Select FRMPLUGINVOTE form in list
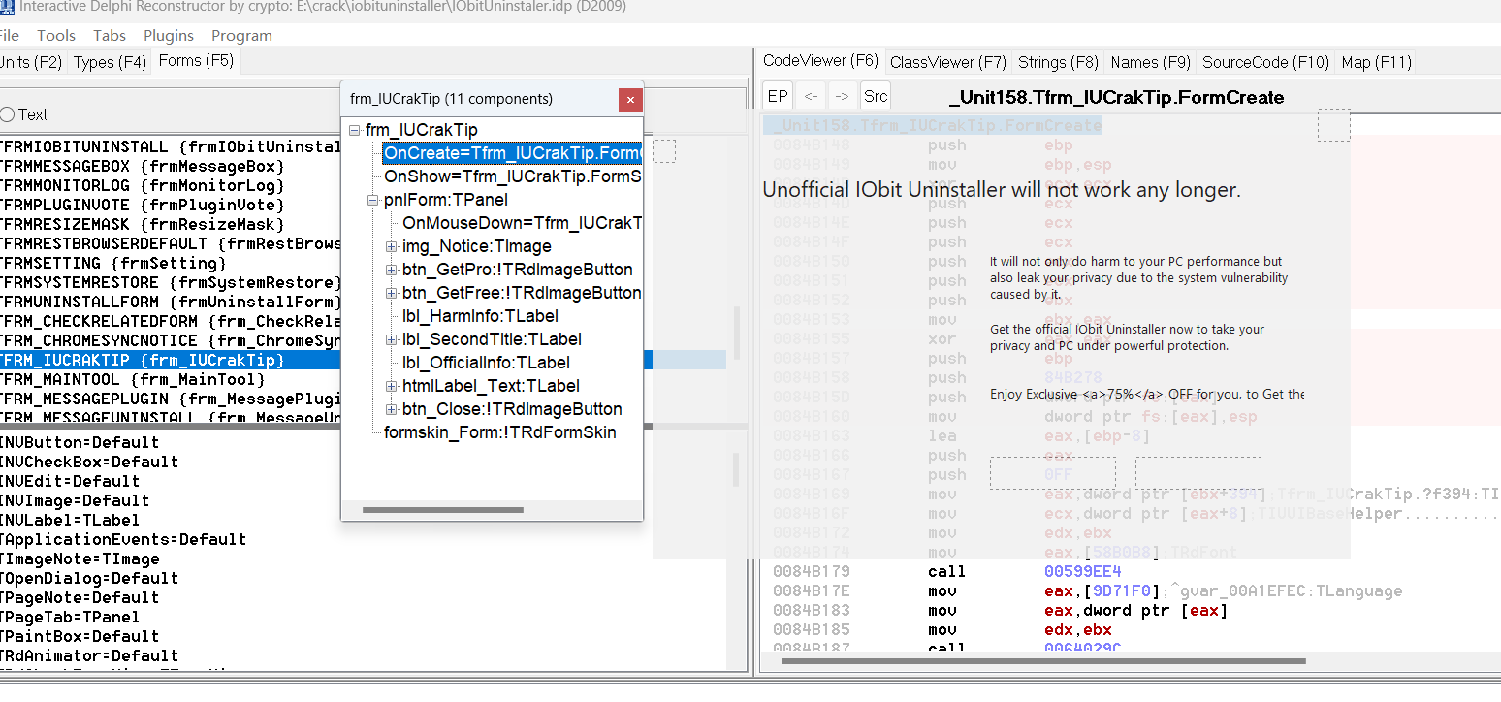This screenshot has width=1501, height=702. point(171,205)
